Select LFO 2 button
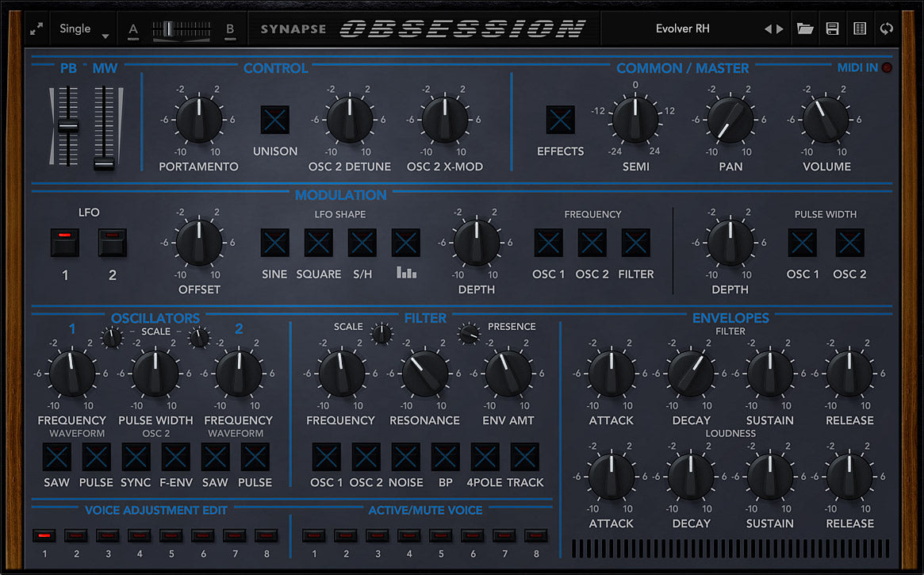The height and width of the screenshot is (575, 924). pyautogui.click(x=113, y=243)
